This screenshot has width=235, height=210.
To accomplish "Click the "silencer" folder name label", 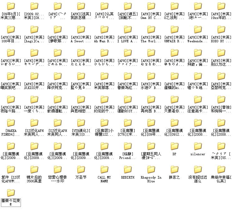I will (x=198, y=154).
